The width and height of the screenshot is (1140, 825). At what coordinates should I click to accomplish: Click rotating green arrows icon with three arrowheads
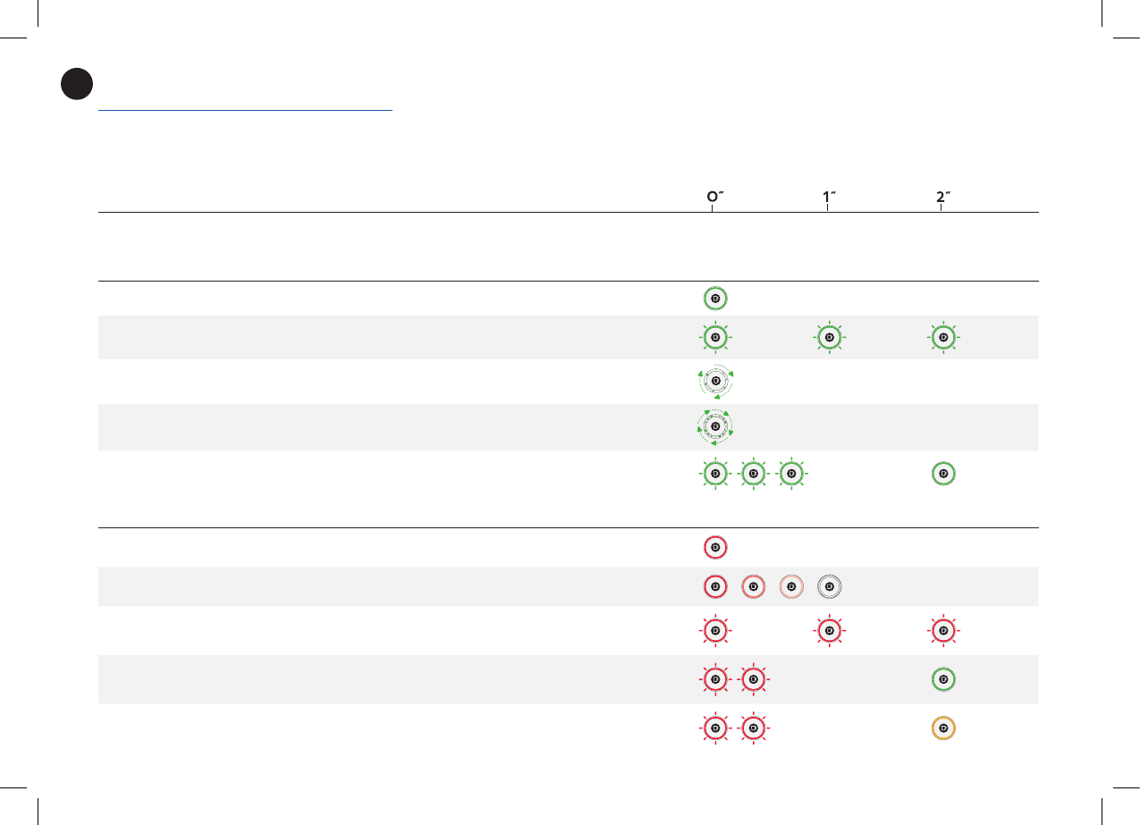click(x=714, y=382)
